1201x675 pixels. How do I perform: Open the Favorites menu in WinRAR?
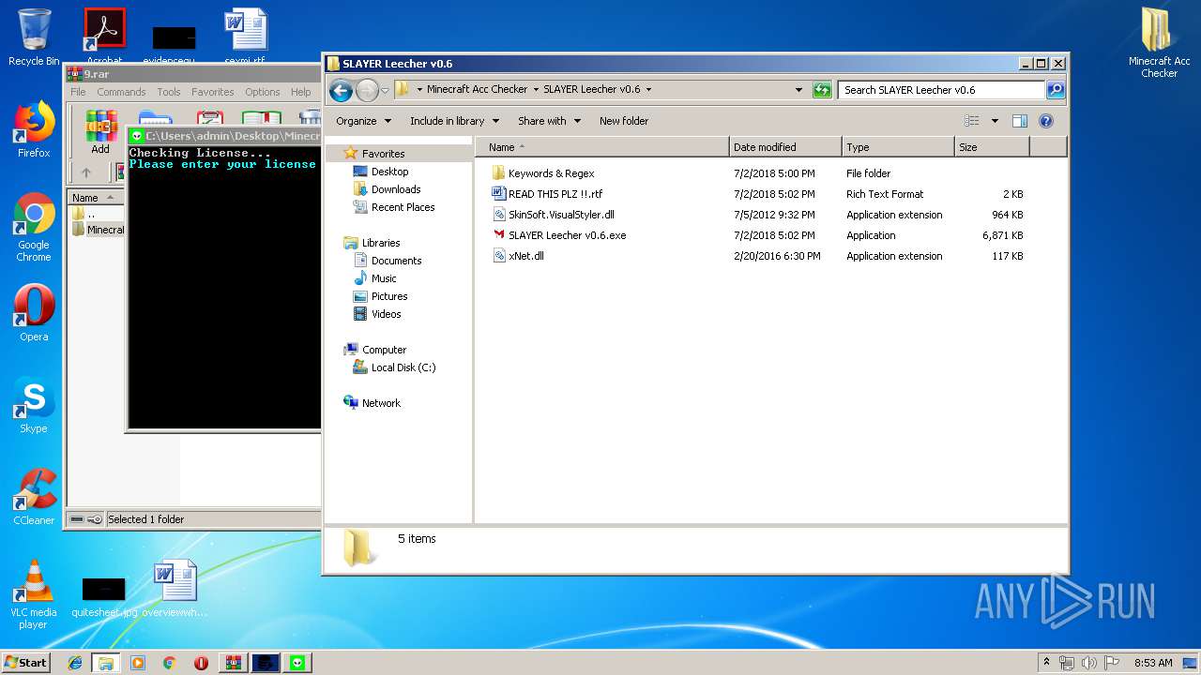[213, 92]
